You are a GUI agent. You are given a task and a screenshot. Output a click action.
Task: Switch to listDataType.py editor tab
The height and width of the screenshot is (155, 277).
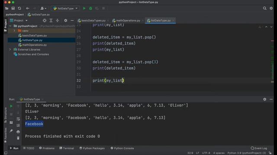[x=160, y=21]
